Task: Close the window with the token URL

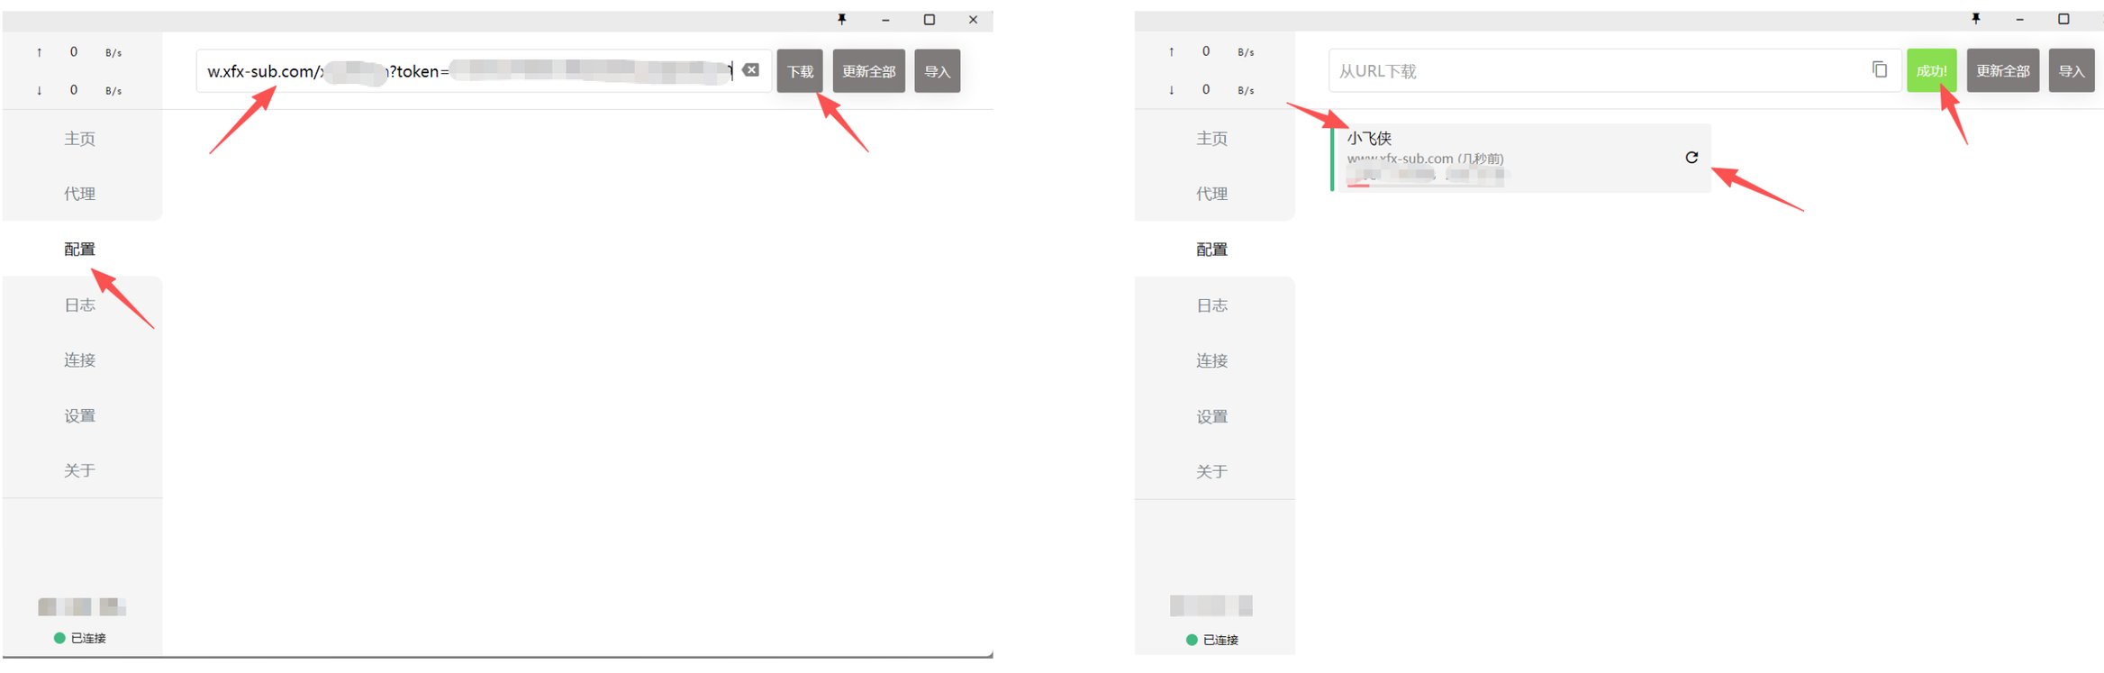Action: click(x=973, y=19)
